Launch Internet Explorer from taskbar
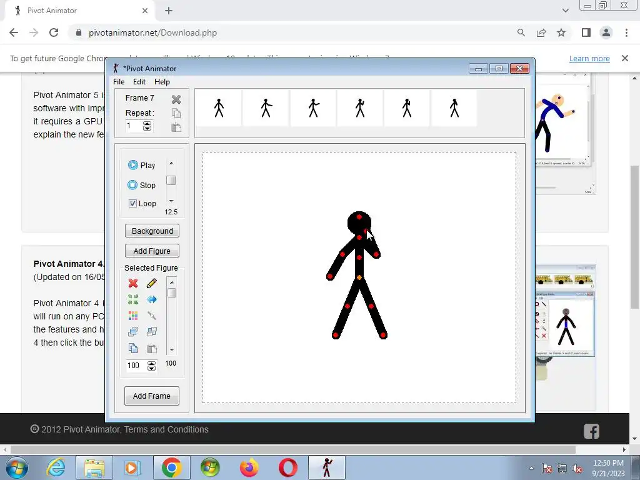 (56, 467)
